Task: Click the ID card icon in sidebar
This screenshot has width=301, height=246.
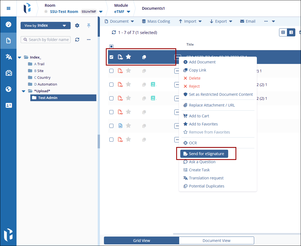Action: 8,105
